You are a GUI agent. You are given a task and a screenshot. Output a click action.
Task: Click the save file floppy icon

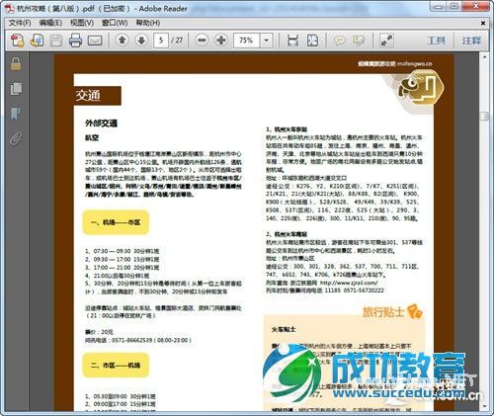click(56, 41)
